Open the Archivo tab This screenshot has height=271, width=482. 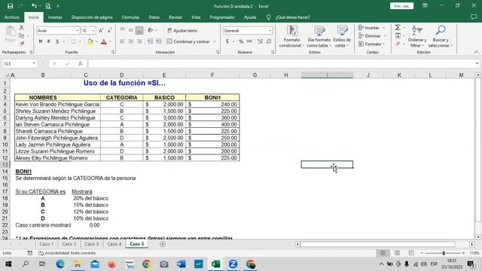(12, 17)
